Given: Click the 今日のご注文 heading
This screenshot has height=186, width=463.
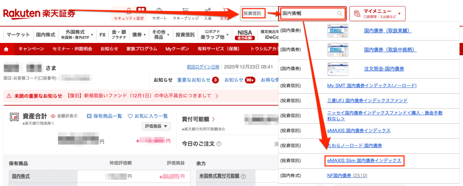Looking at the screenshot, I should tap(198, 144).
